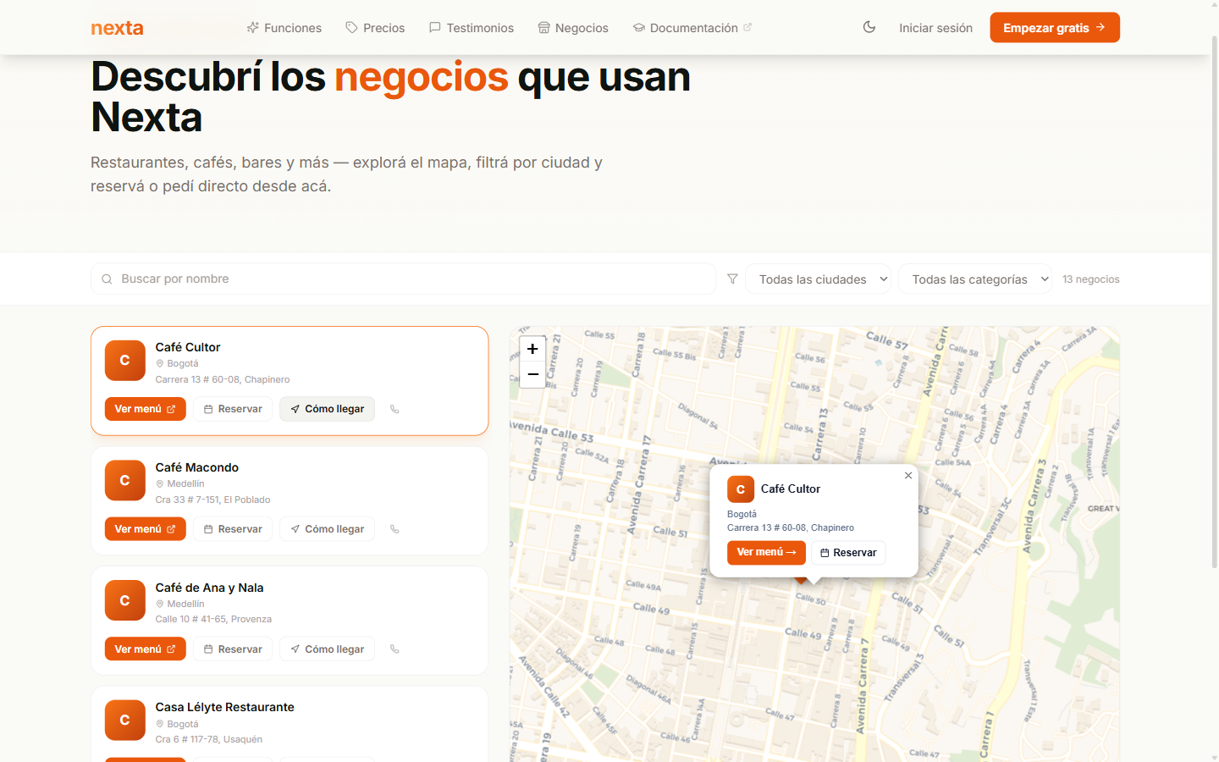Click the avatar icon in the map popup

741,489
